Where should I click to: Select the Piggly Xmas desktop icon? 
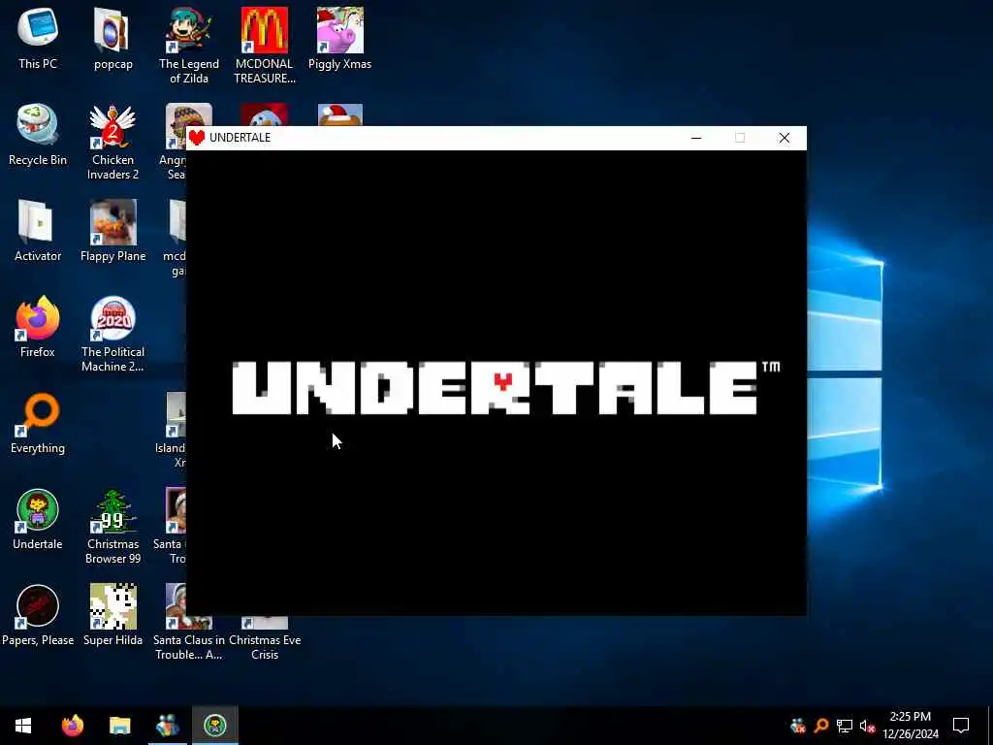pyautogui.click(x=339, y=39)
